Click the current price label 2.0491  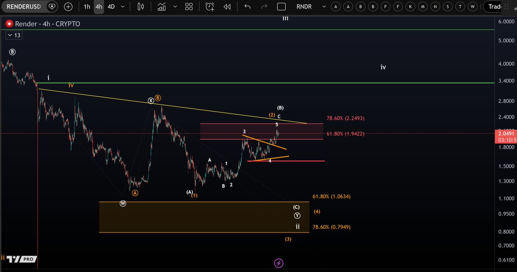(x=505, y=134)
